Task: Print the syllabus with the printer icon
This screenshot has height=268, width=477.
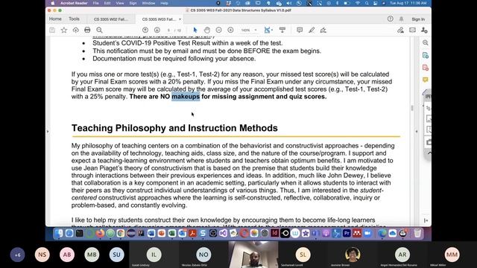Action: (x=87, y=30)
